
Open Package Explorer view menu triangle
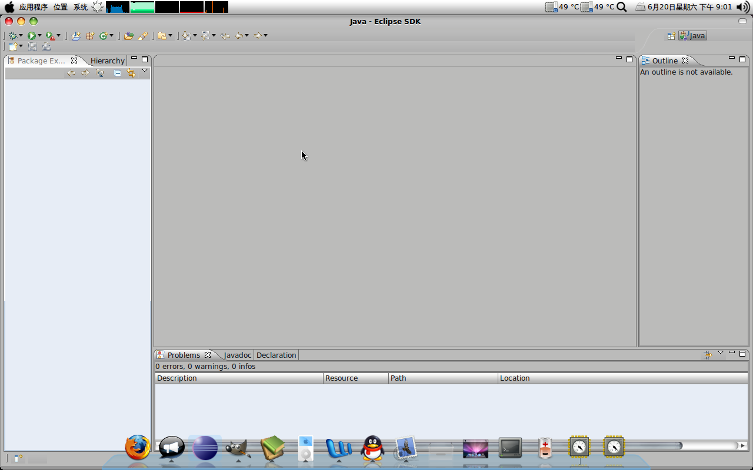[145, 70]
